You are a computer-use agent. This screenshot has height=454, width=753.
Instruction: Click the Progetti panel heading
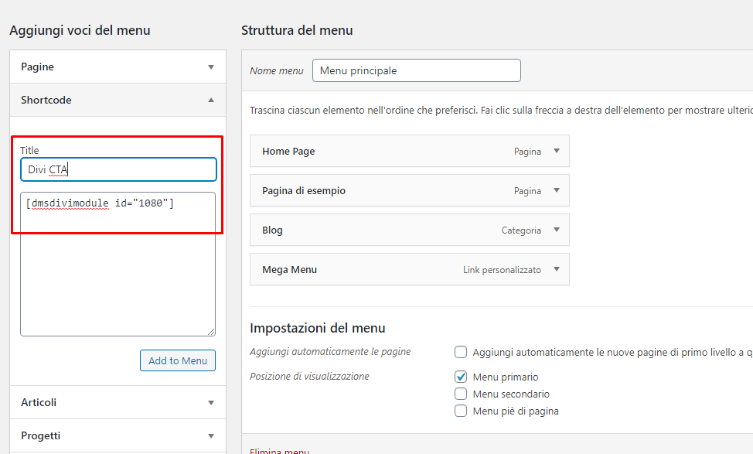[x=118, y=435]
